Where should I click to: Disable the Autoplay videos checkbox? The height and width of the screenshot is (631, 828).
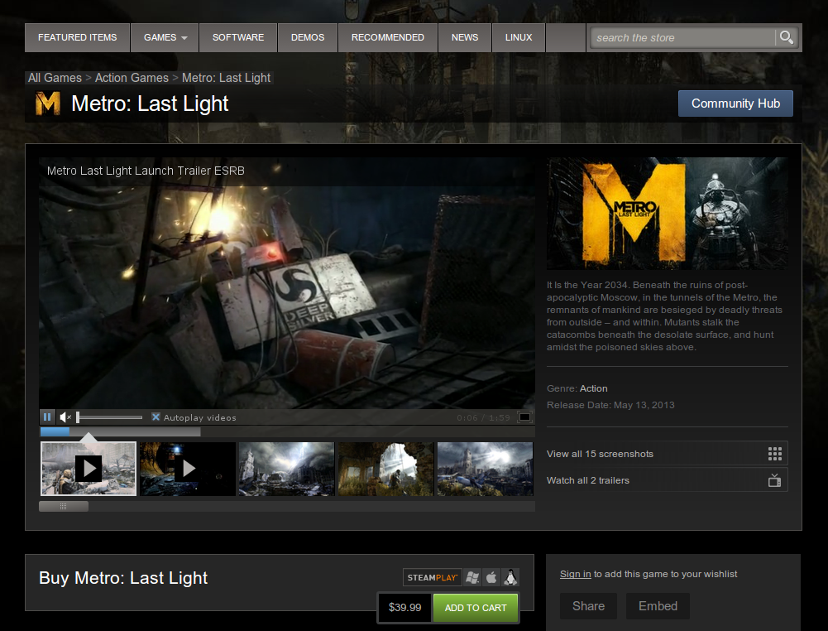[x=156, y=417]
